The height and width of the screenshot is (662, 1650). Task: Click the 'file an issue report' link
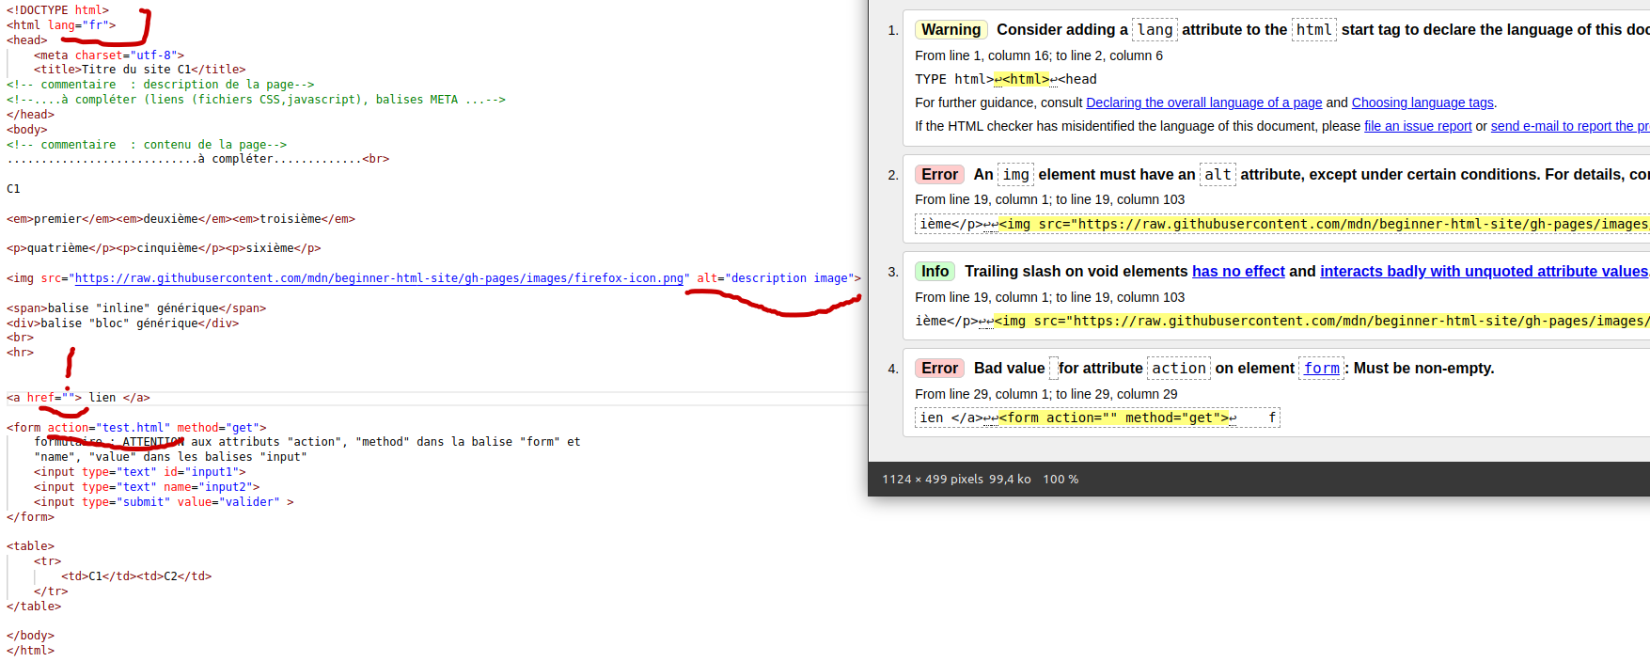tap(1417, 126)
